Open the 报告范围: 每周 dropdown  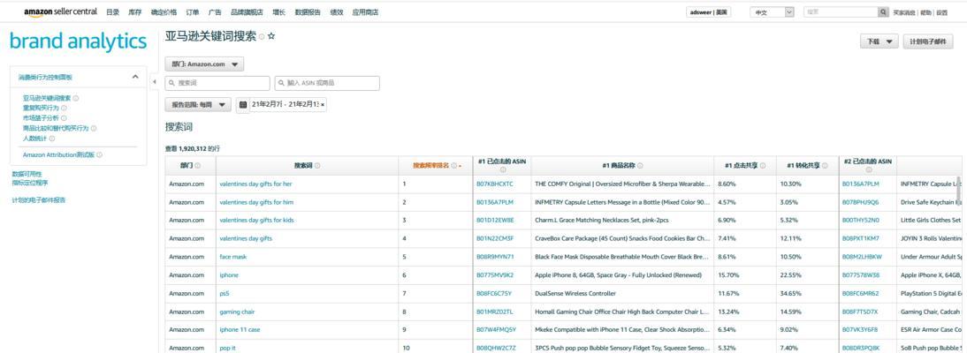[198, 105]
